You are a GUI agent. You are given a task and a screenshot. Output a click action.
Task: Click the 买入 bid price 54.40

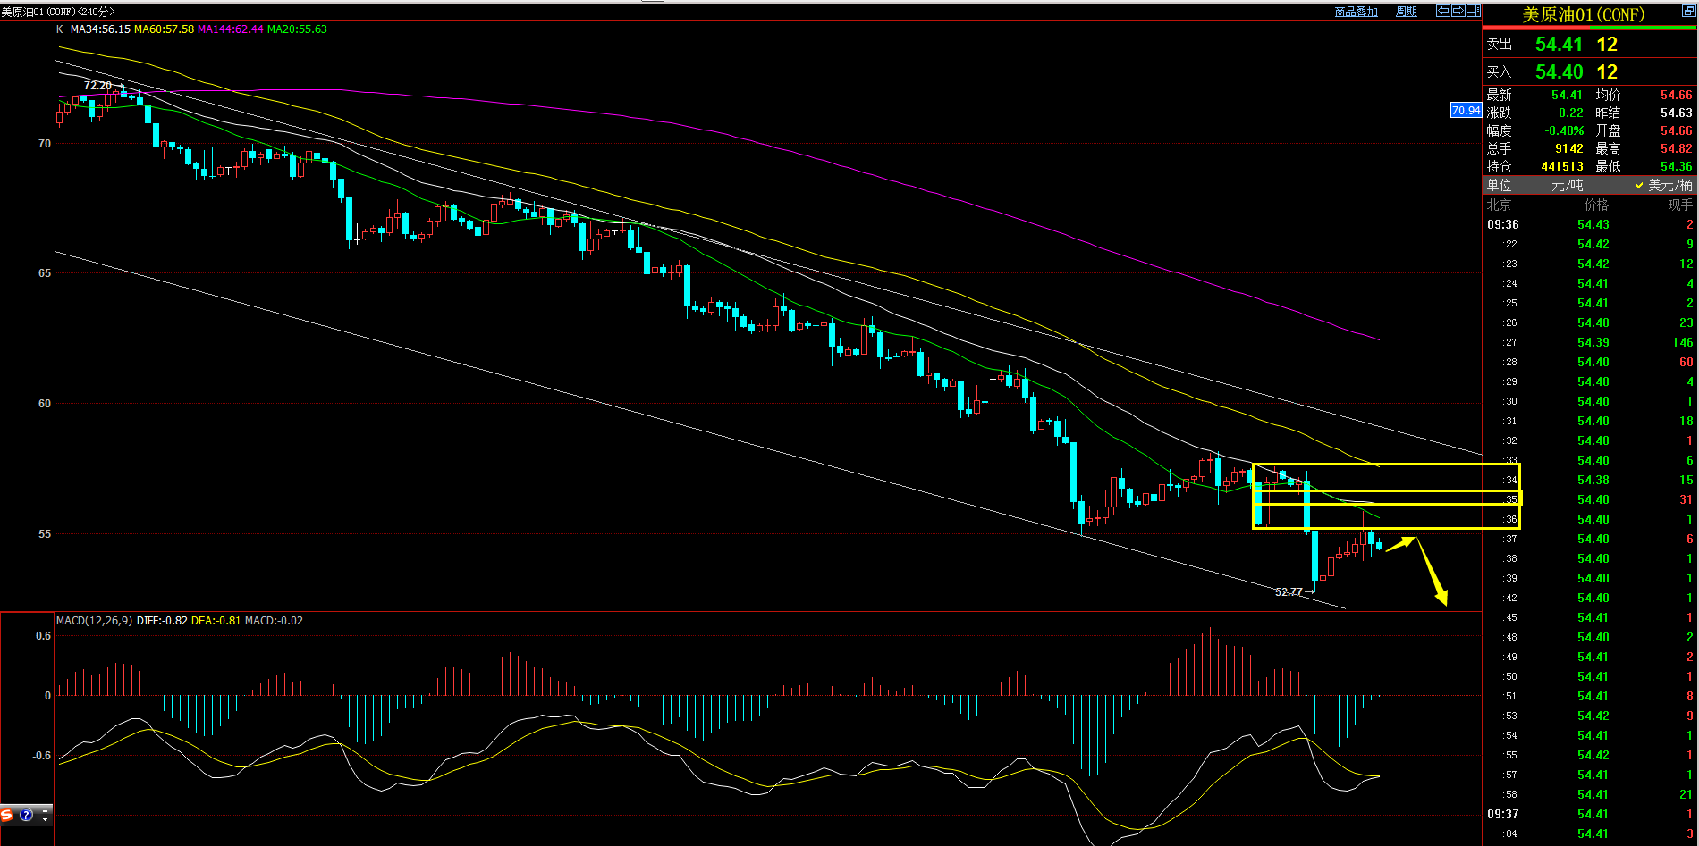coord(1559,72)
